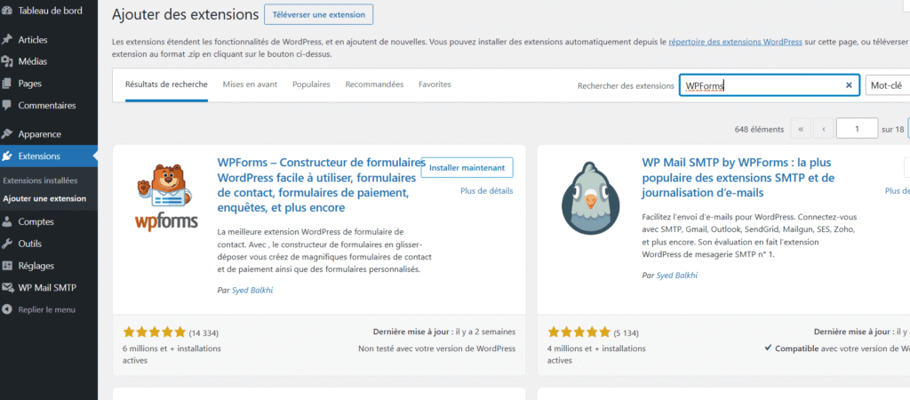Click the WPForms bear mascot logo

tap(166, 197)
